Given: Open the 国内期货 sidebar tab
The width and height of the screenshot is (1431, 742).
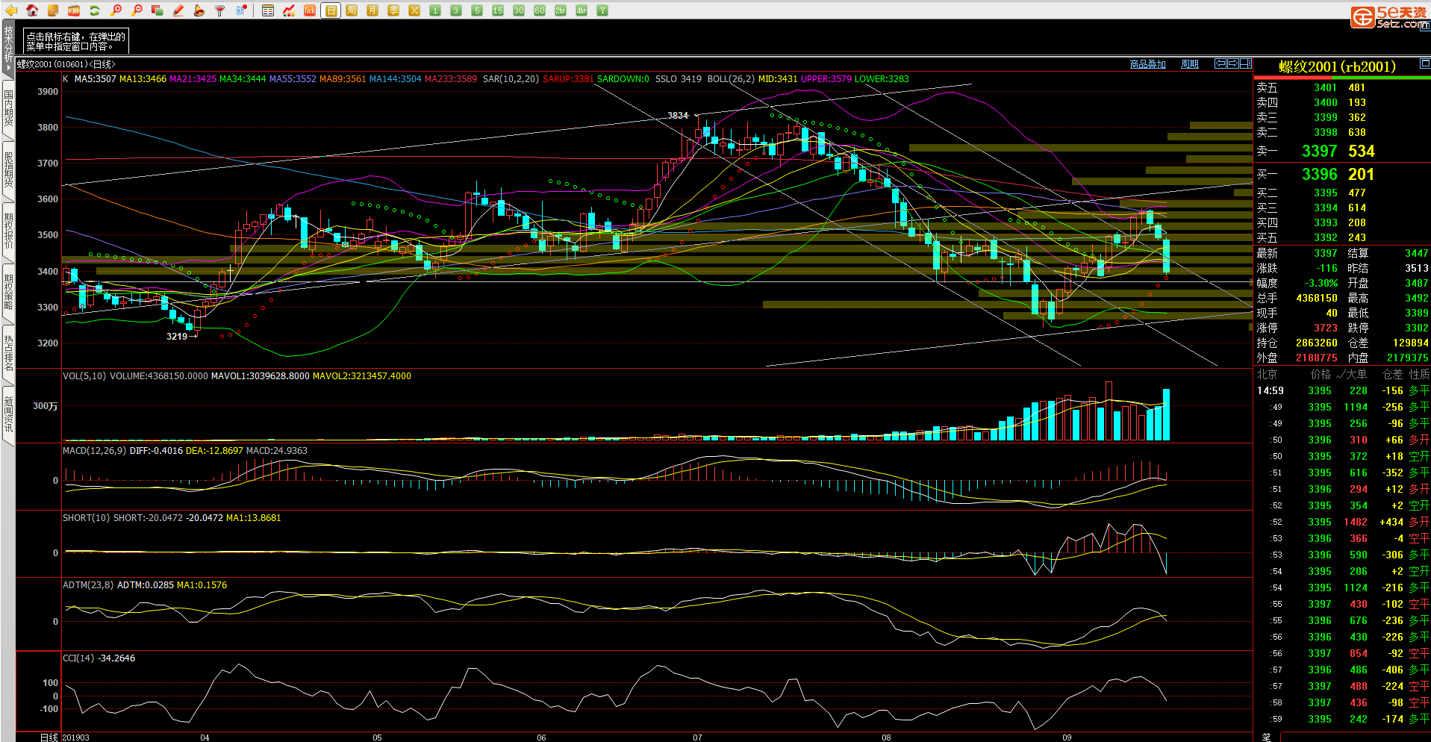Looking at the screenshot, I should tap(8, 108).
